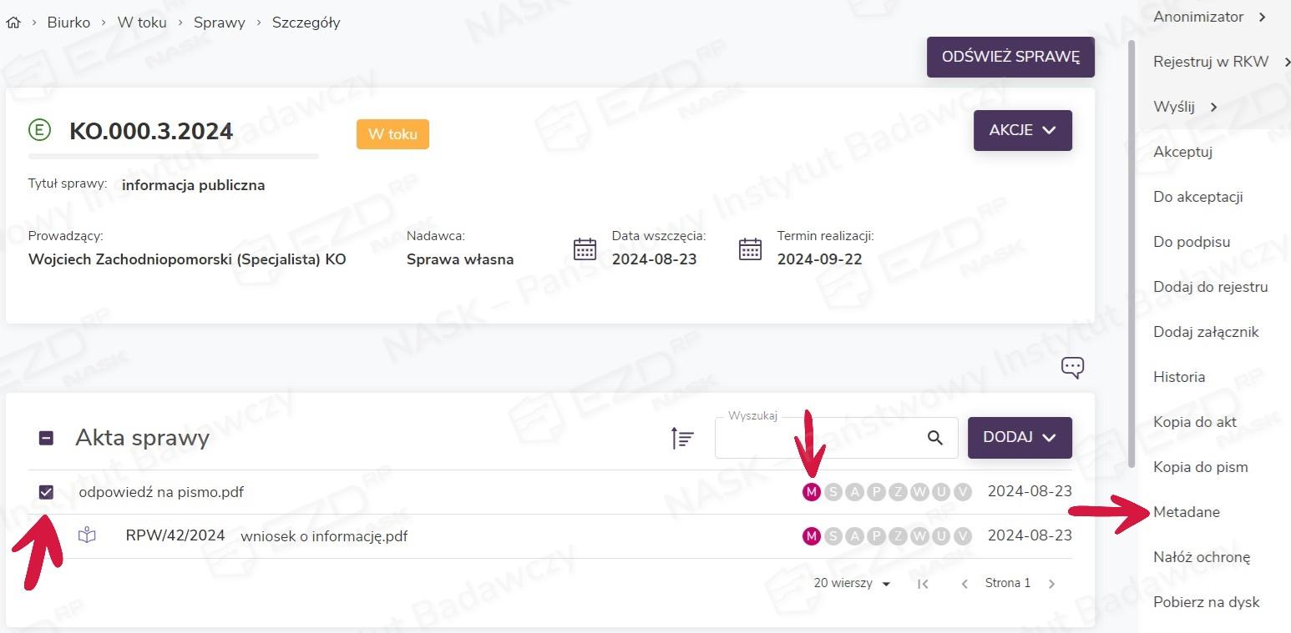Screen dimensions: 1291x633
Task: Click the green E case type icon
Action: [x=39, y=130]
